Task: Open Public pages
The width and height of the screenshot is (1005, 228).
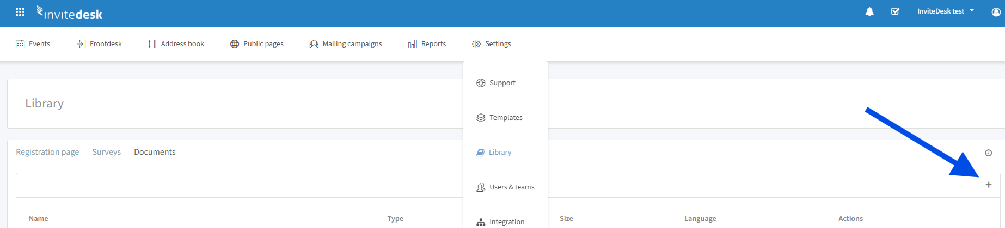Action: (256, 44)
